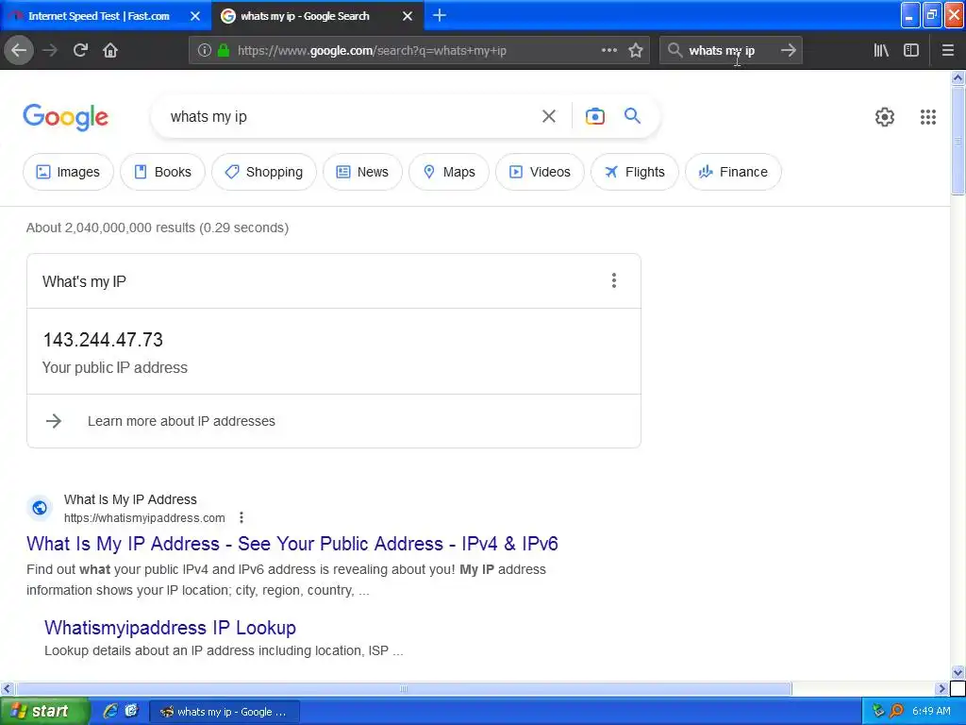Open Google settings gear icon
Screen dimensions: 966x725
click(885, 116)
